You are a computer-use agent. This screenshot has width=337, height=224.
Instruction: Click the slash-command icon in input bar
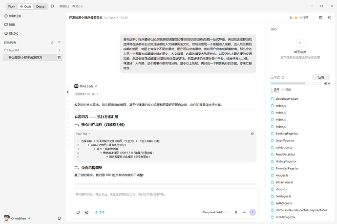(x=78, y=212)
